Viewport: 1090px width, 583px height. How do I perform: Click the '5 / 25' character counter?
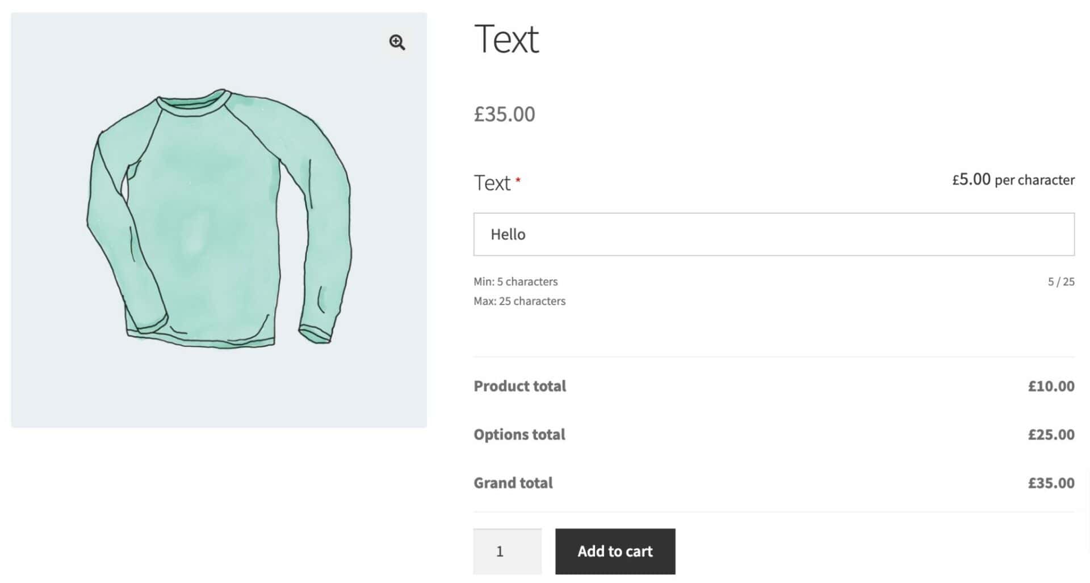1060,281
